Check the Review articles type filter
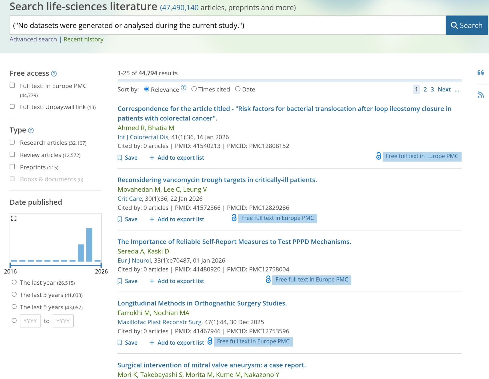Screen dimensions: 489x379 (12, 155)
